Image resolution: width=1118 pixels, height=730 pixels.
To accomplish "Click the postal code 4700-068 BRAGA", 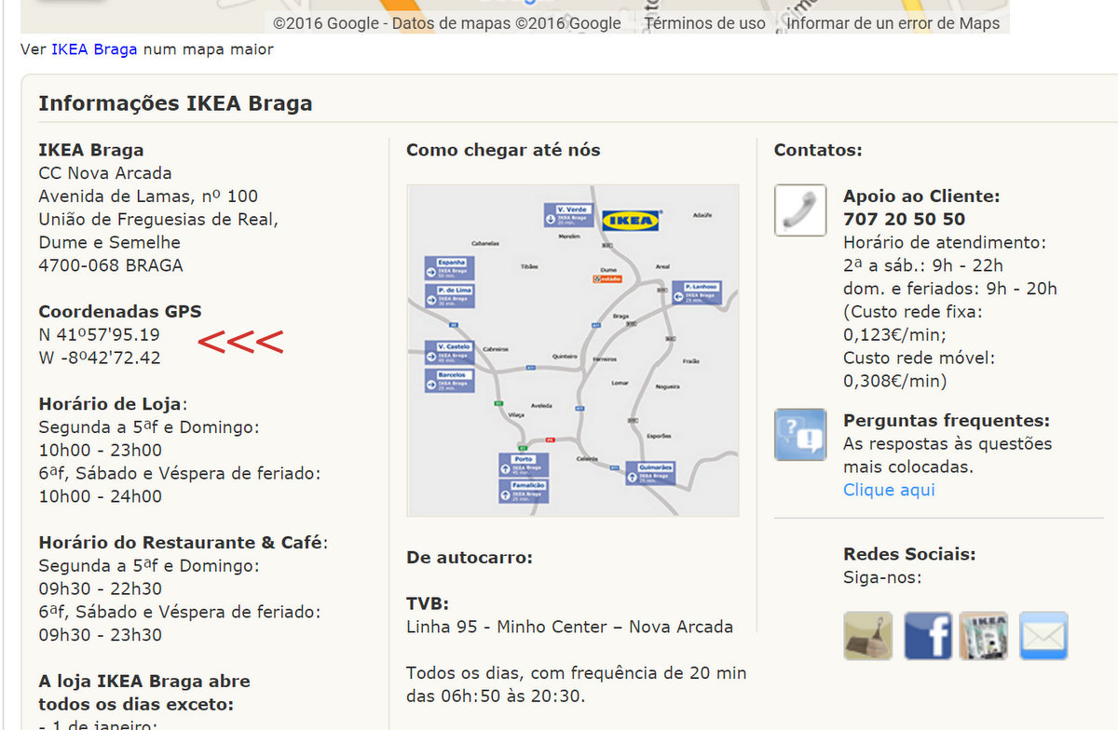I will pyautogui.click(x=111, y=265).
